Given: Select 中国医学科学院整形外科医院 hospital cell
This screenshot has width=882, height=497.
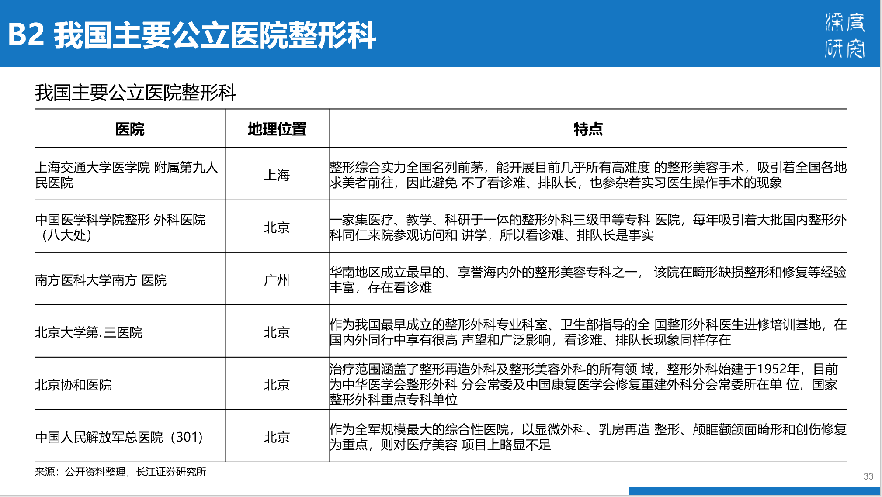Looking at the screenshot, I should [120, 227].
